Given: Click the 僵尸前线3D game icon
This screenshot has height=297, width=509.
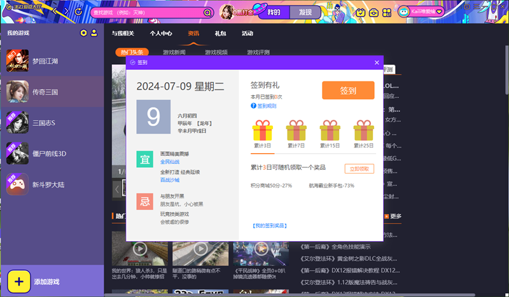Looking at the screenshot, I should click(x=18, y=153).
